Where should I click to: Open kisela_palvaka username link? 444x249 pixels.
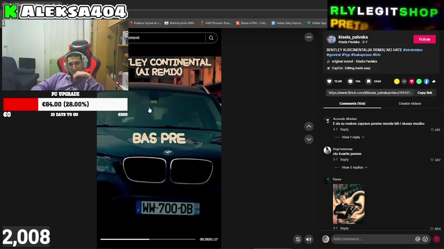click(x=353, y=37)
